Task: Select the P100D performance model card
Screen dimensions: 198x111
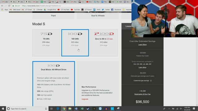Action: 104,43
